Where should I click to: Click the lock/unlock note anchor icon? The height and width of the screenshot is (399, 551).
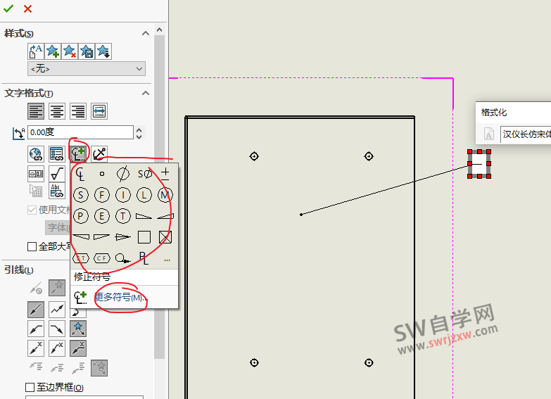[x=99, y=154]
